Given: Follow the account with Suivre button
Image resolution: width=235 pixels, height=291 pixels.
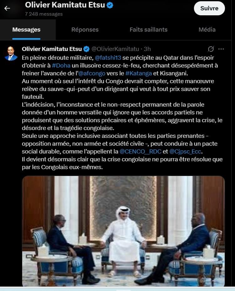Looking at the screenshot, I should [209, 8].
